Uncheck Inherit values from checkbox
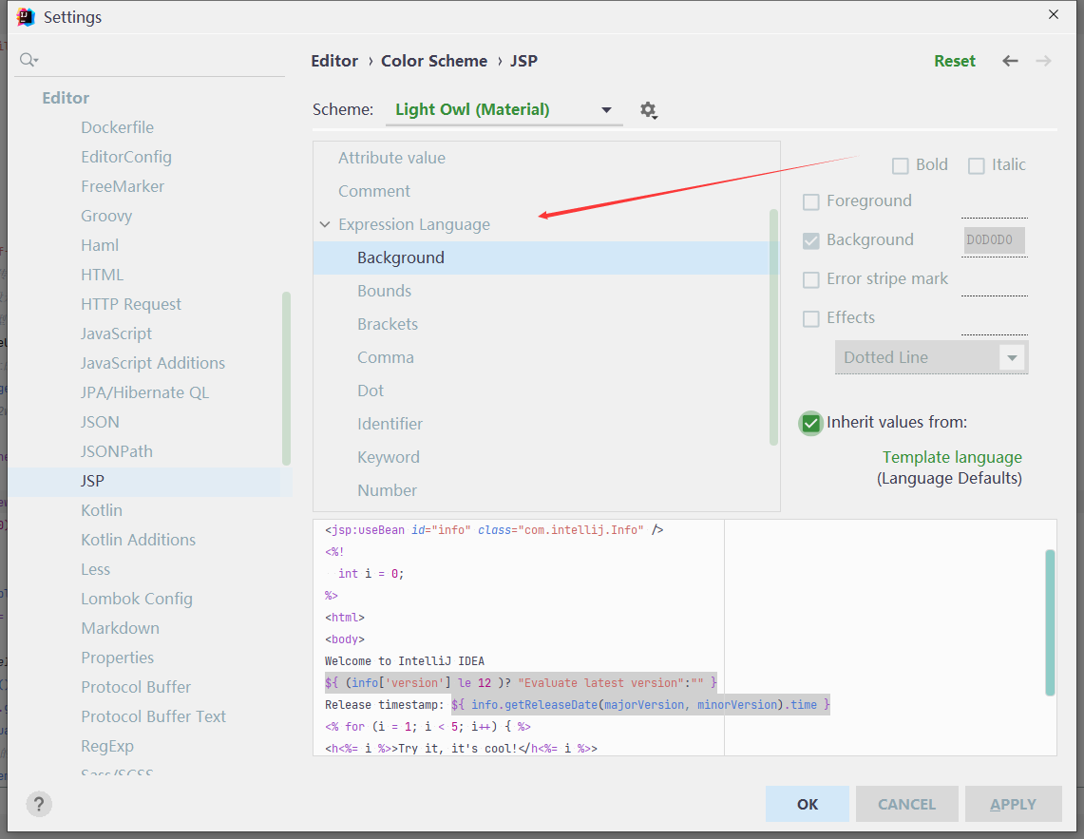Image resolution: width=1084 pixels, height=839 pixels. (x=811, y=423)
